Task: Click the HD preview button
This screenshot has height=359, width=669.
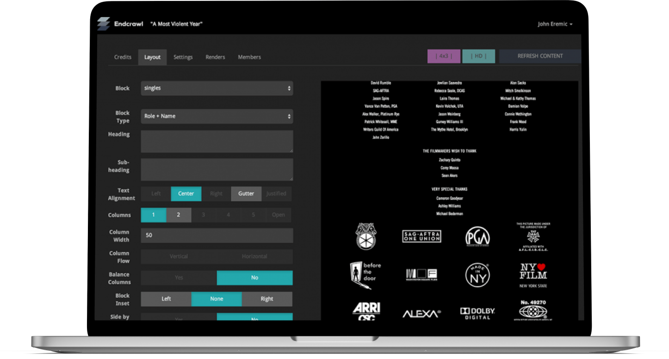Action: [x=478, y=56]
